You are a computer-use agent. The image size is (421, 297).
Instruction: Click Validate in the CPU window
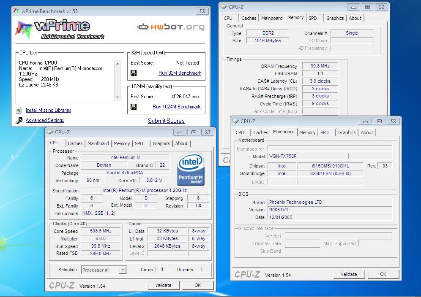163,285
